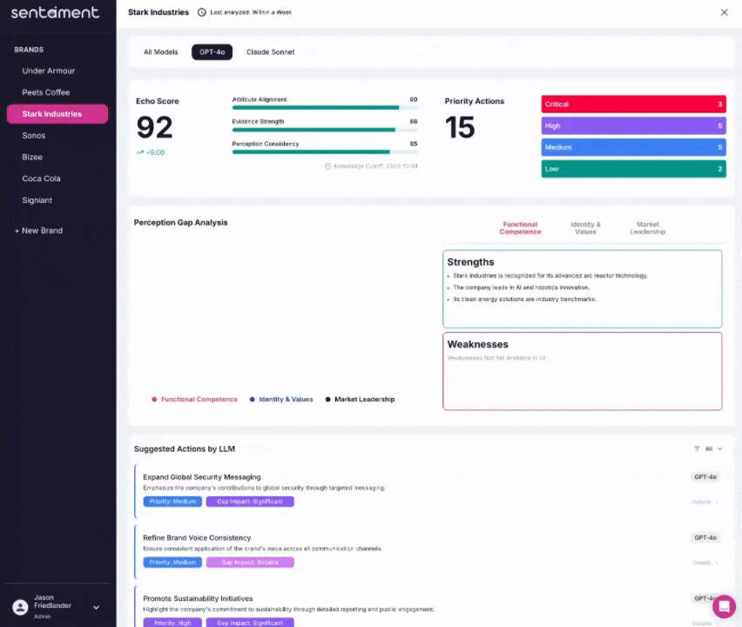
Task: Click Gap Impact: Significant under Expand Global Security
Action: [250, 502]
